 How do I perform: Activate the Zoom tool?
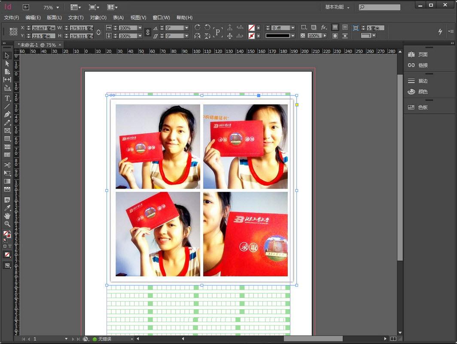coord(7,224)
